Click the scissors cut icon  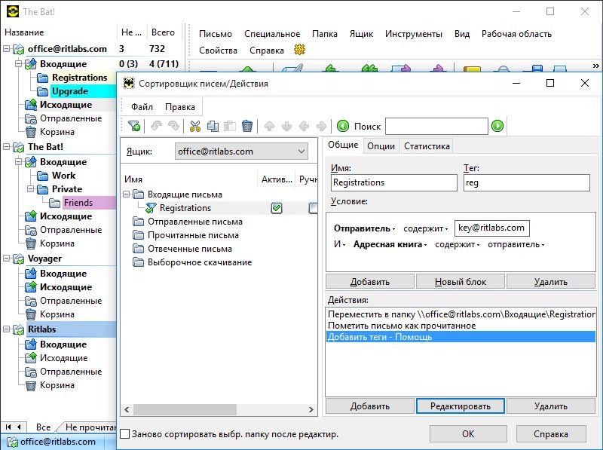pos(195,126)
